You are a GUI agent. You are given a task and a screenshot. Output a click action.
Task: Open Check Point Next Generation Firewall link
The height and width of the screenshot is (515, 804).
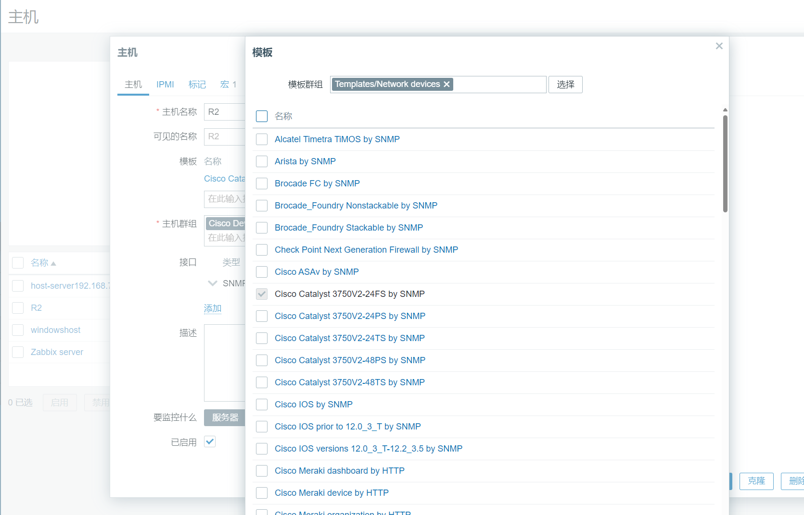[x=366, y=250]
